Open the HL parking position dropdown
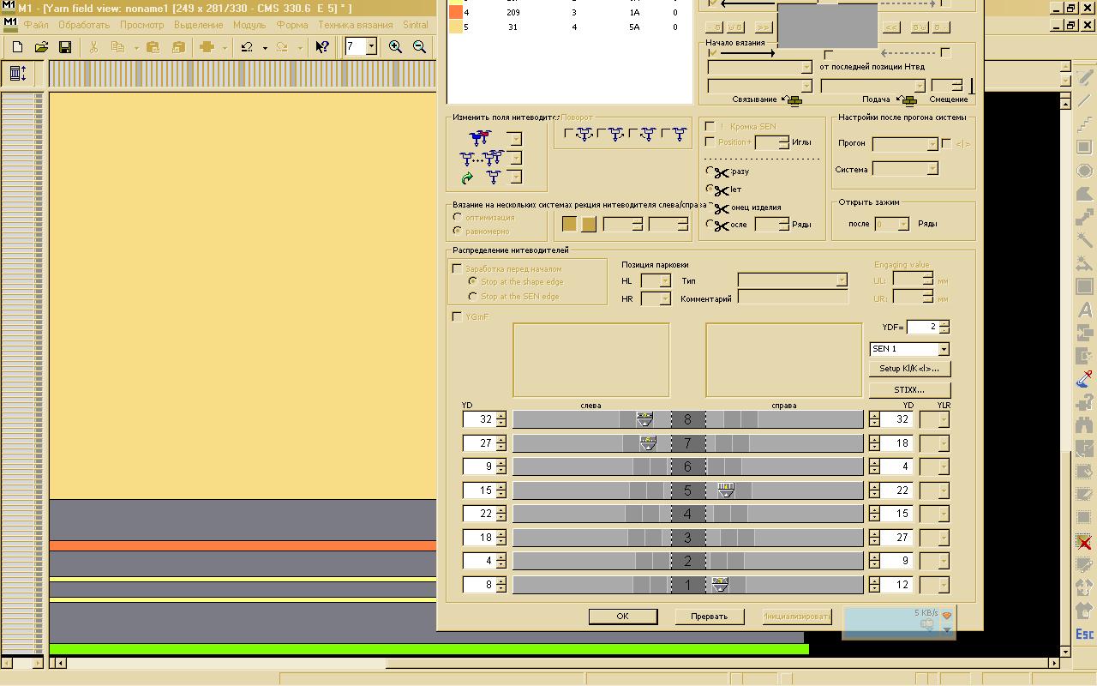The width and height of the screenshot is (1097, 686). tap(666, 281)
